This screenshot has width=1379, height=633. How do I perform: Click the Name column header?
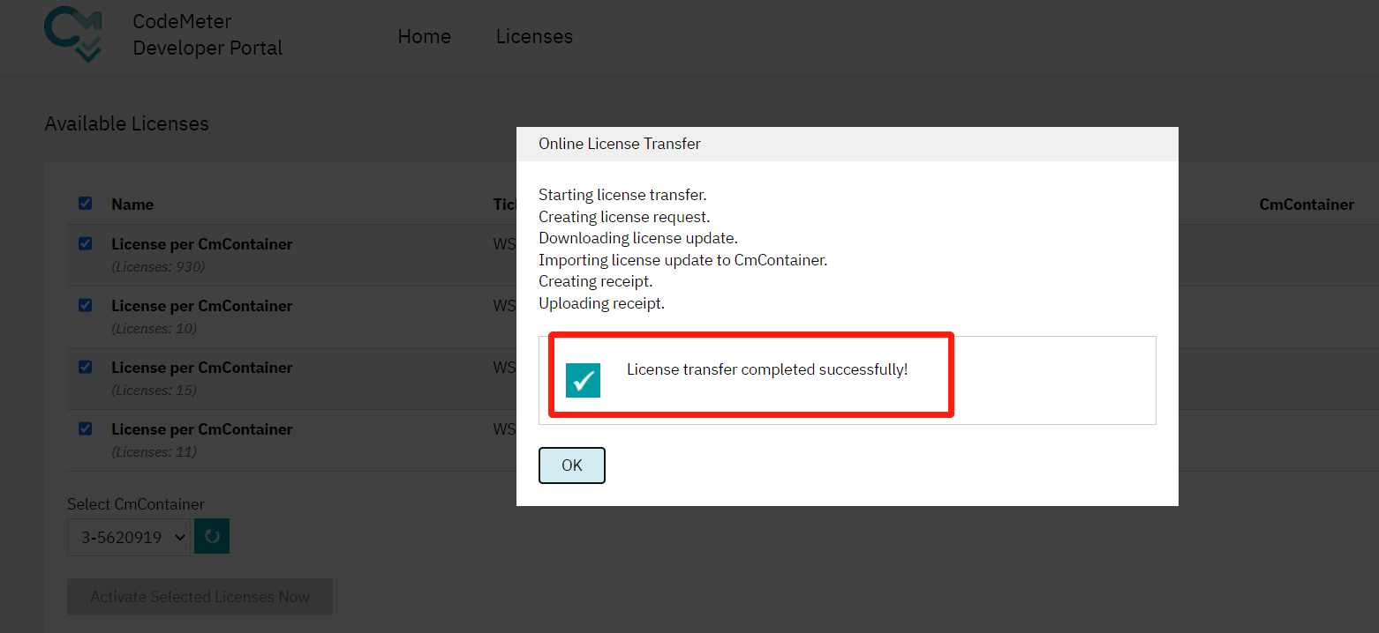point(132,205)
